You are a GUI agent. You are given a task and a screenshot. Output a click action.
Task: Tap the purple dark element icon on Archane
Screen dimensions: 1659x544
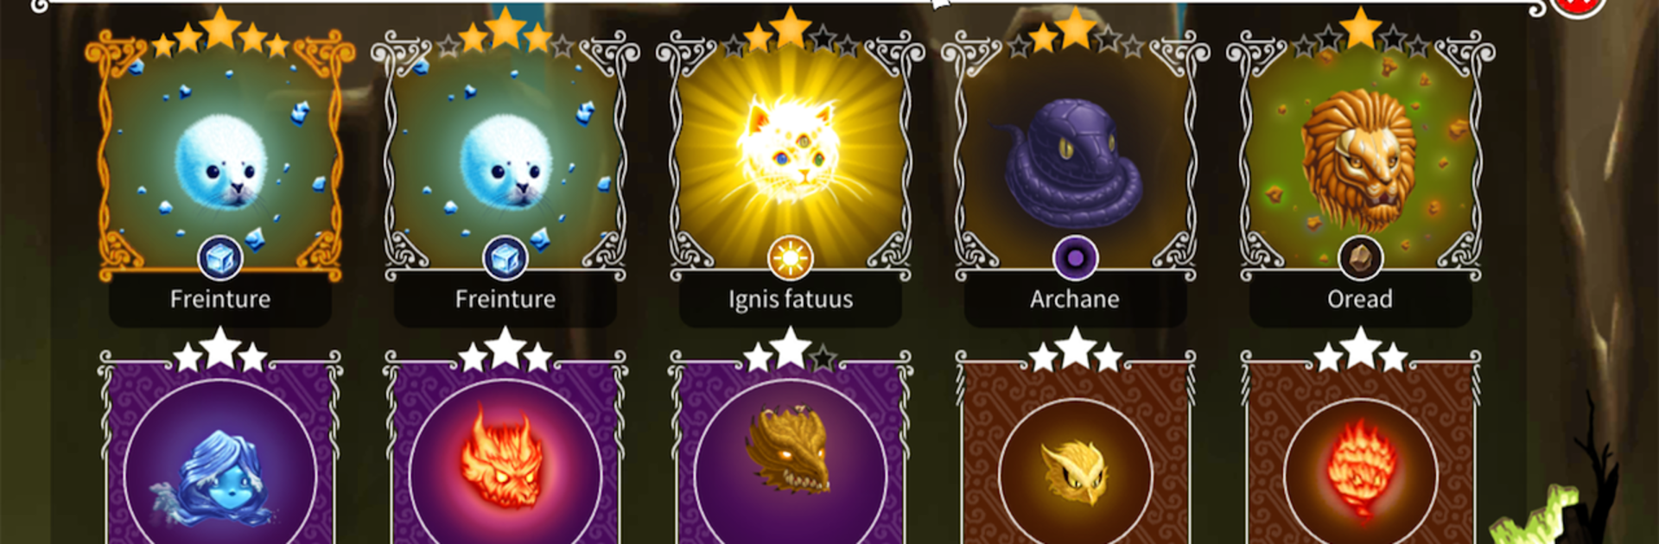[x=1076, y=258]
